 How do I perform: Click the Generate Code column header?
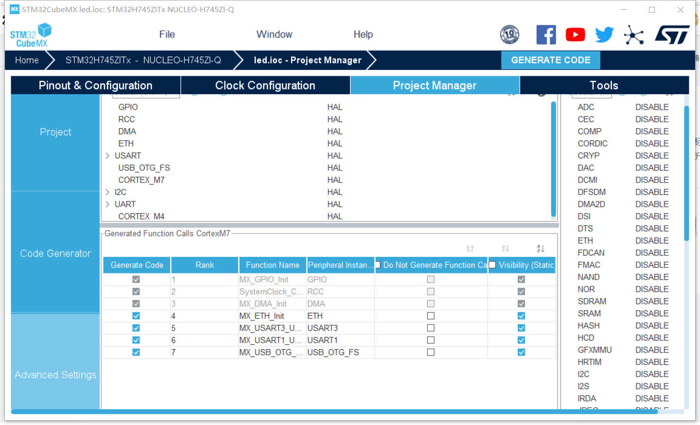137,265
